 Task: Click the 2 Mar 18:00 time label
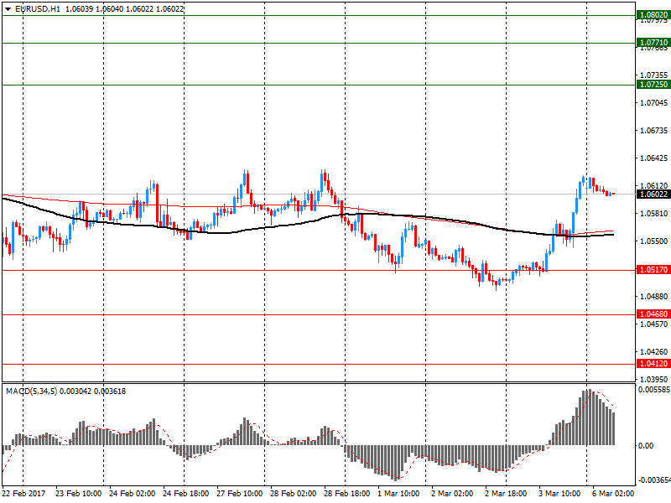click(506, 494)
